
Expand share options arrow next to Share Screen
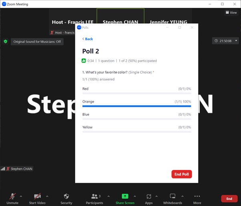coord(135,196)
